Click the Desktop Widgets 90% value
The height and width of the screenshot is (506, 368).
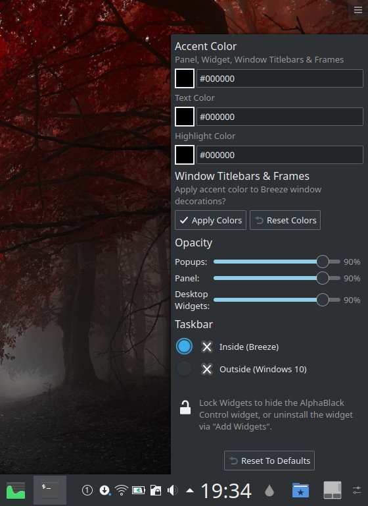(352, 300)
